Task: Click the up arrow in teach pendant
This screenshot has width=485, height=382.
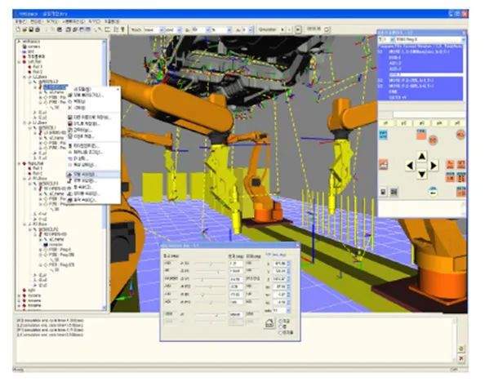Action: click(x=422, y=157)
